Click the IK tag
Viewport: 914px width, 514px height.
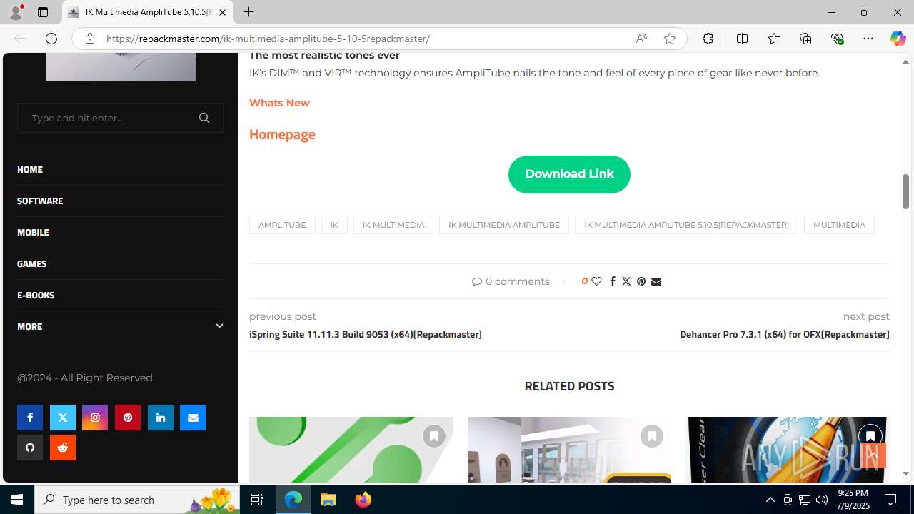point(334,225)
